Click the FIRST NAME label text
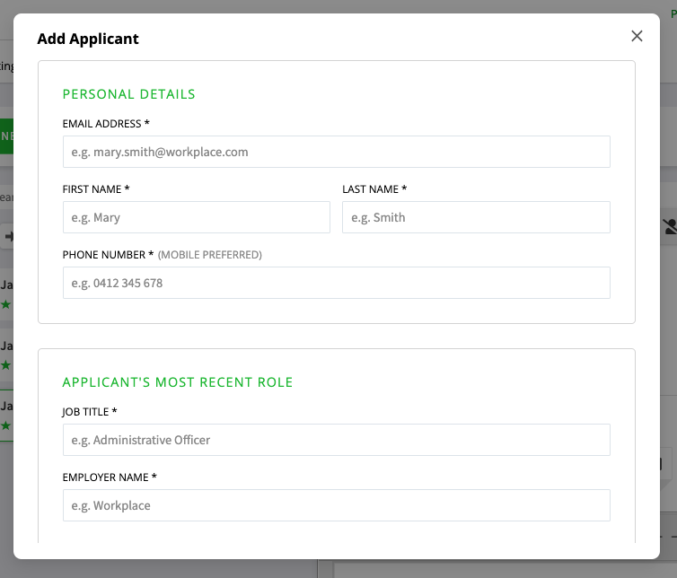 point(96,189)
